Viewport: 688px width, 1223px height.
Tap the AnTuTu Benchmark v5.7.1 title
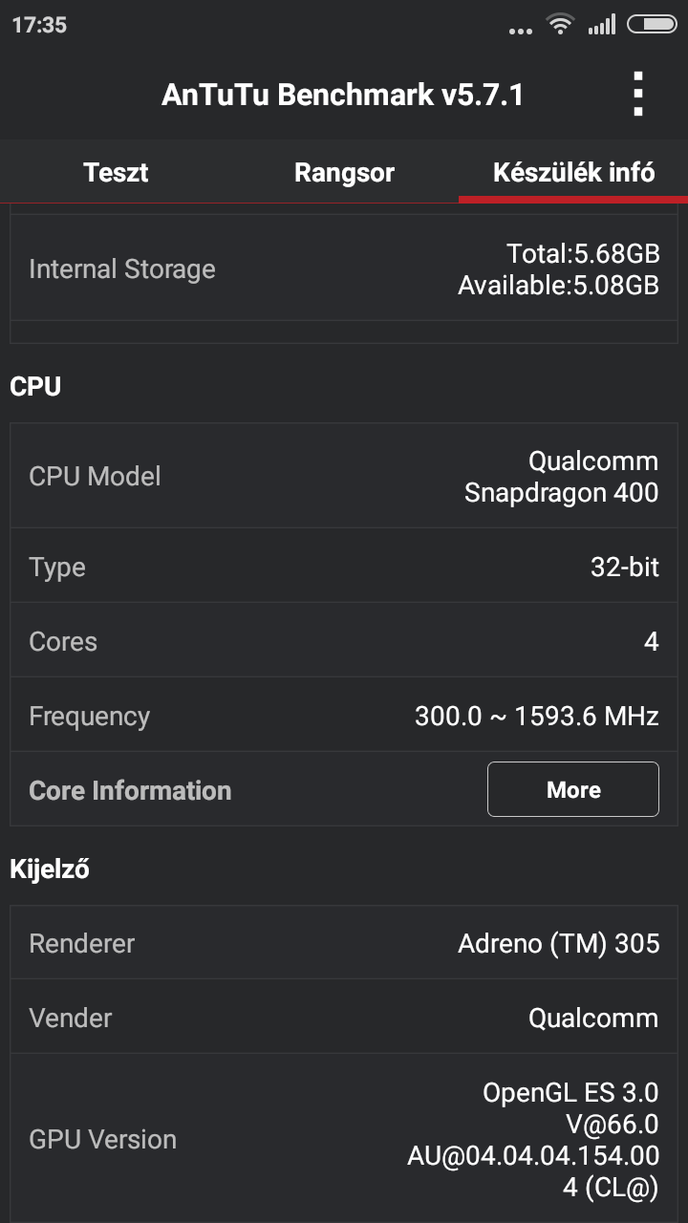[x=342, y=95]
